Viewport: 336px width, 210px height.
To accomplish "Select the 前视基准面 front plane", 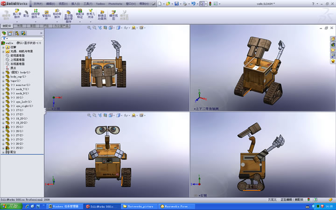I will pyautogui.click(x=18, y=56).
